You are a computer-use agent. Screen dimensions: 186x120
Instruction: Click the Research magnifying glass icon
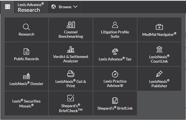(26, 27)
